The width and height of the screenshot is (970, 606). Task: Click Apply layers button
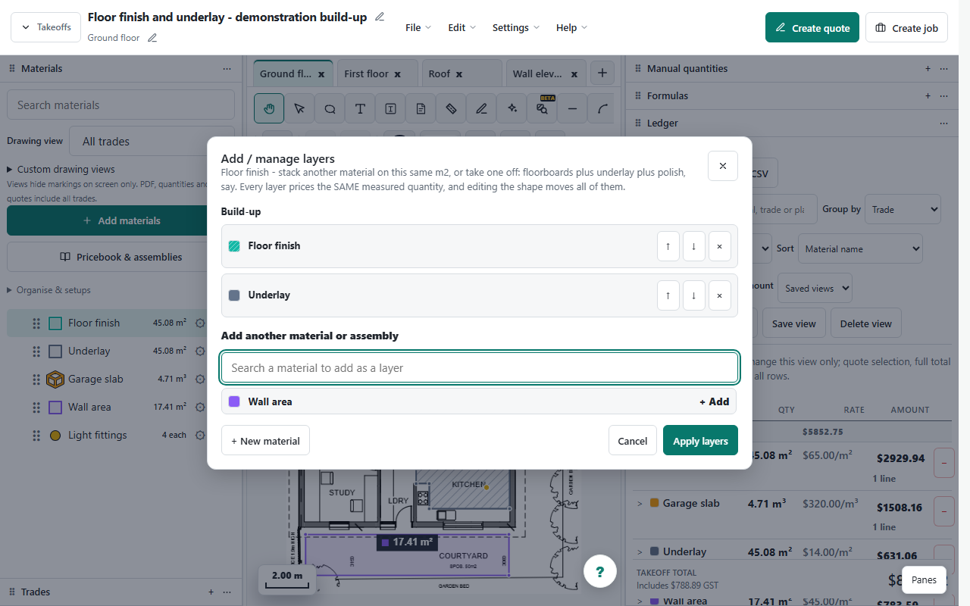click(700, 441)
